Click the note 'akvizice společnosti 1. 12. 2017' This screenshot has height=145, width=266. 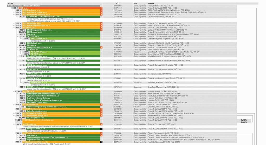(43, 41)
